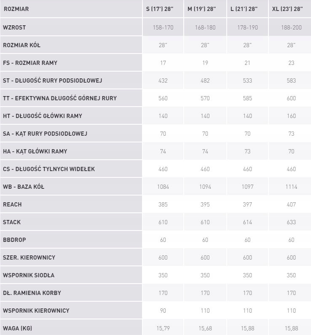This screenshot has width=311, height=335.
Task: Click the STACK value 633
Action: click(291, 222)
